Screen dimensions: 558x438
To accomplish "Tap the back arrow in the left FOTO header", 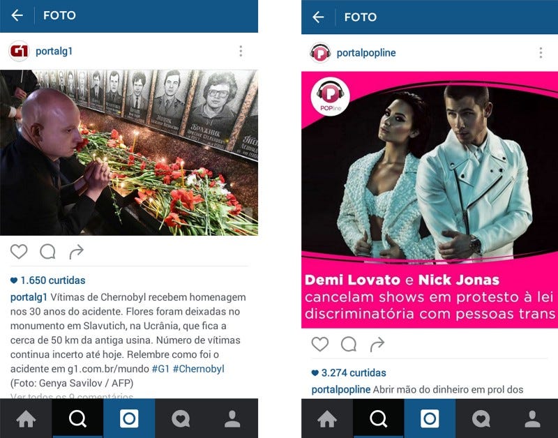I will [17, 15].
